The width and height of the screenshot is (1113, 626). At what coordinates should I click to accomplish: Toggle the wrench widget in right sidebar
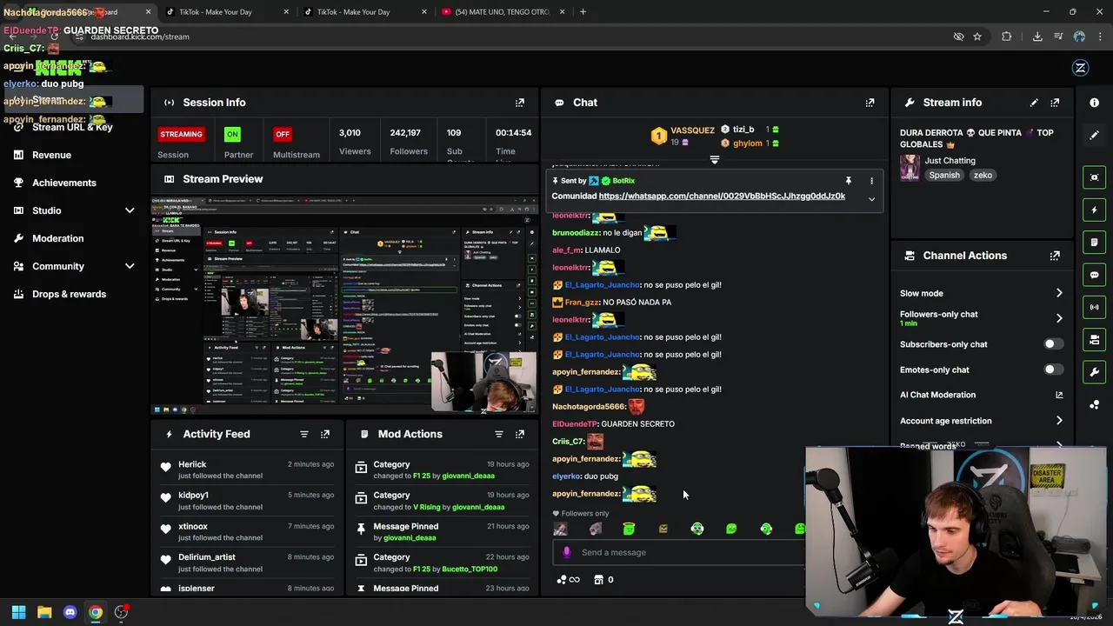pyautogui.click(x=1094, y=372)
